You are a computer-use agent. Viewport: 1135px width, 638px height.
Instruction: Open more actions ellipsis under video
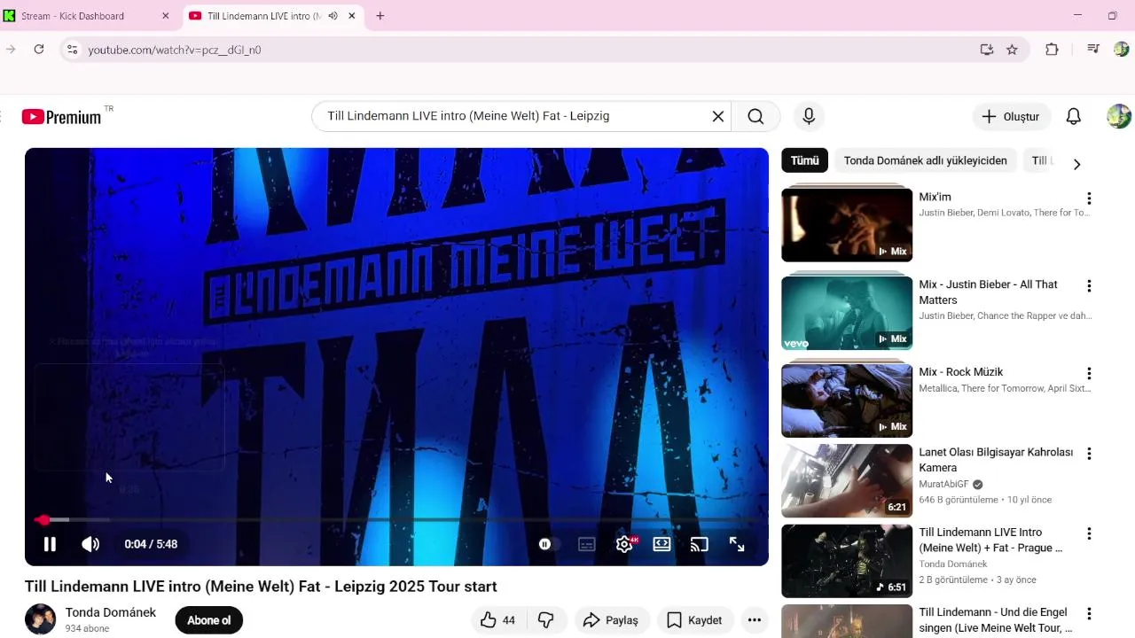(754, 620)
